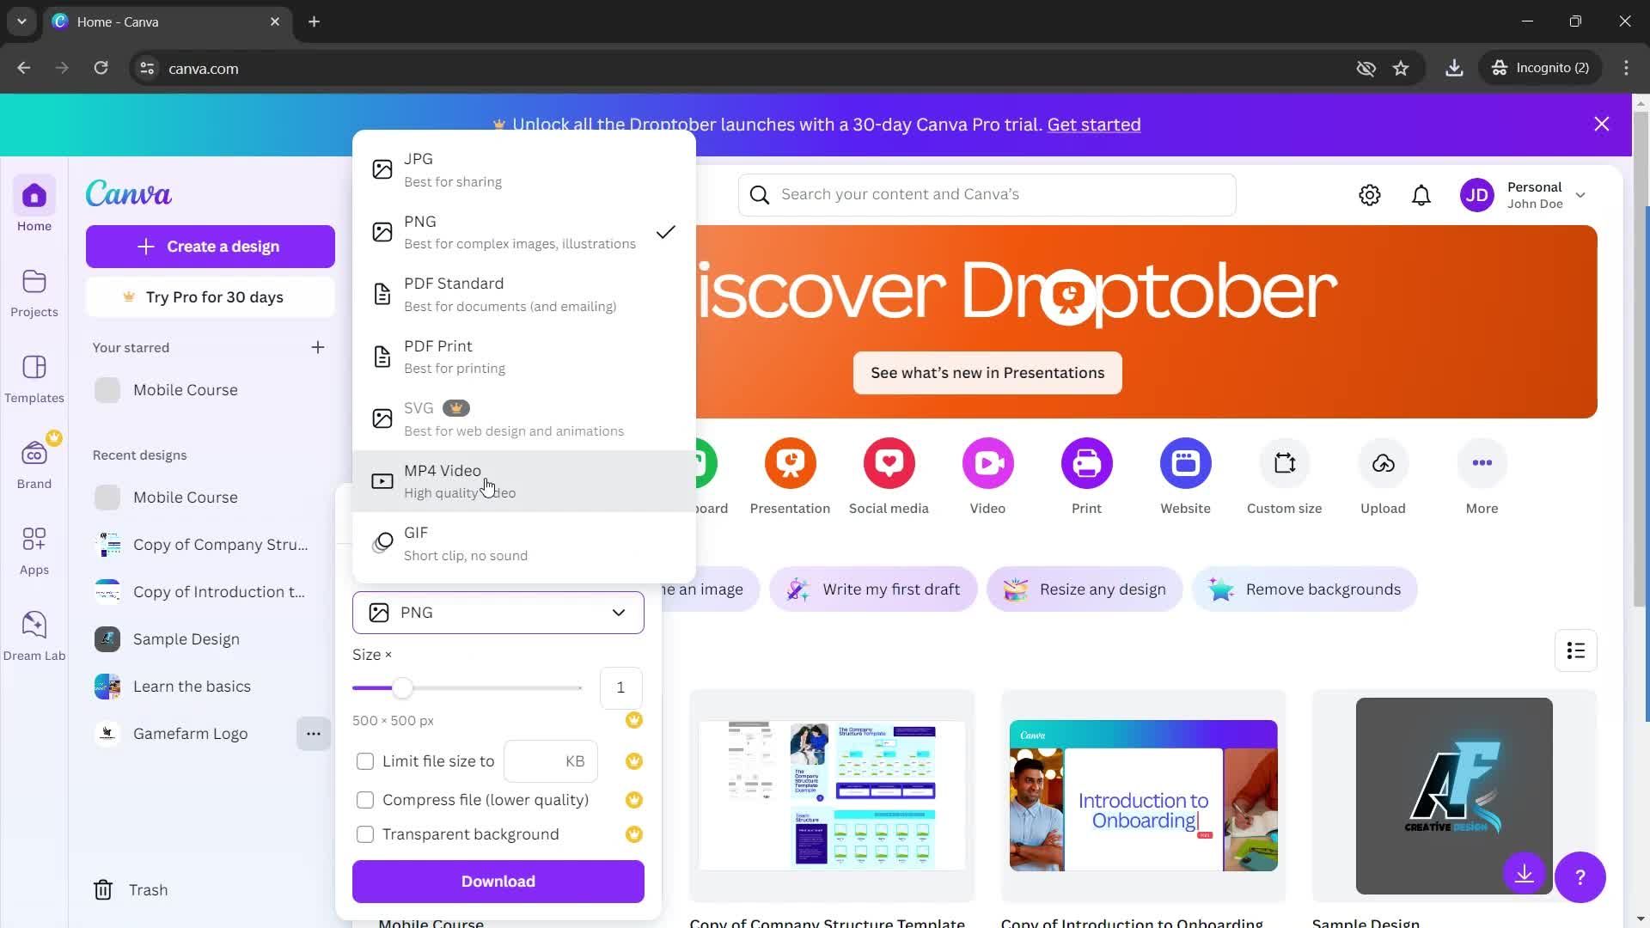1650x928 pixels.
Task: Choose GIF format option
Action: pos(524,543)
